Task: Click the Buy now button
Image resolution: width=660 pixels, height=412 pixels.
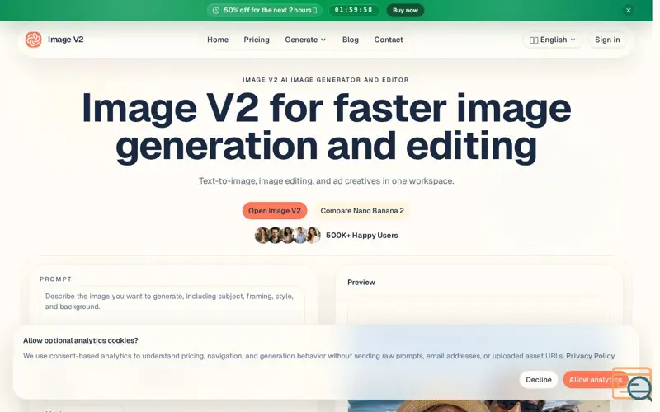Action: pos(405,10)
